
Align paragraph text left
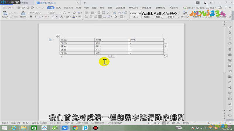click(86, 17)
